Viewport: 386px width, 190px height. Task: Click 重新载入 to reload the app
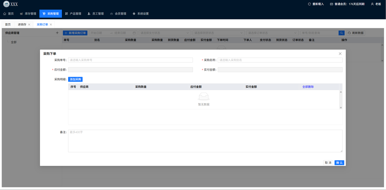(316, 4)
